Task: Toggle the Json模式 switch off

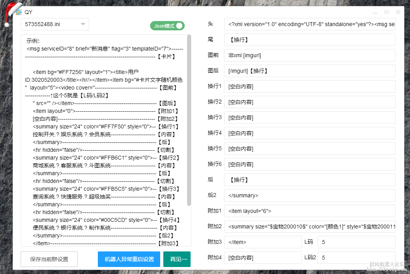Action: click(167, 25)
